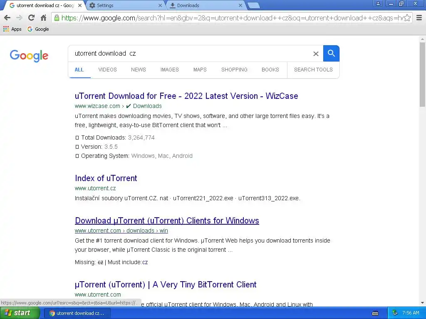The width and height of the screenshot is (426, 319).
Task: Click Operating System: Windows, Mac, Android text
Action: (x=136, y=156)
